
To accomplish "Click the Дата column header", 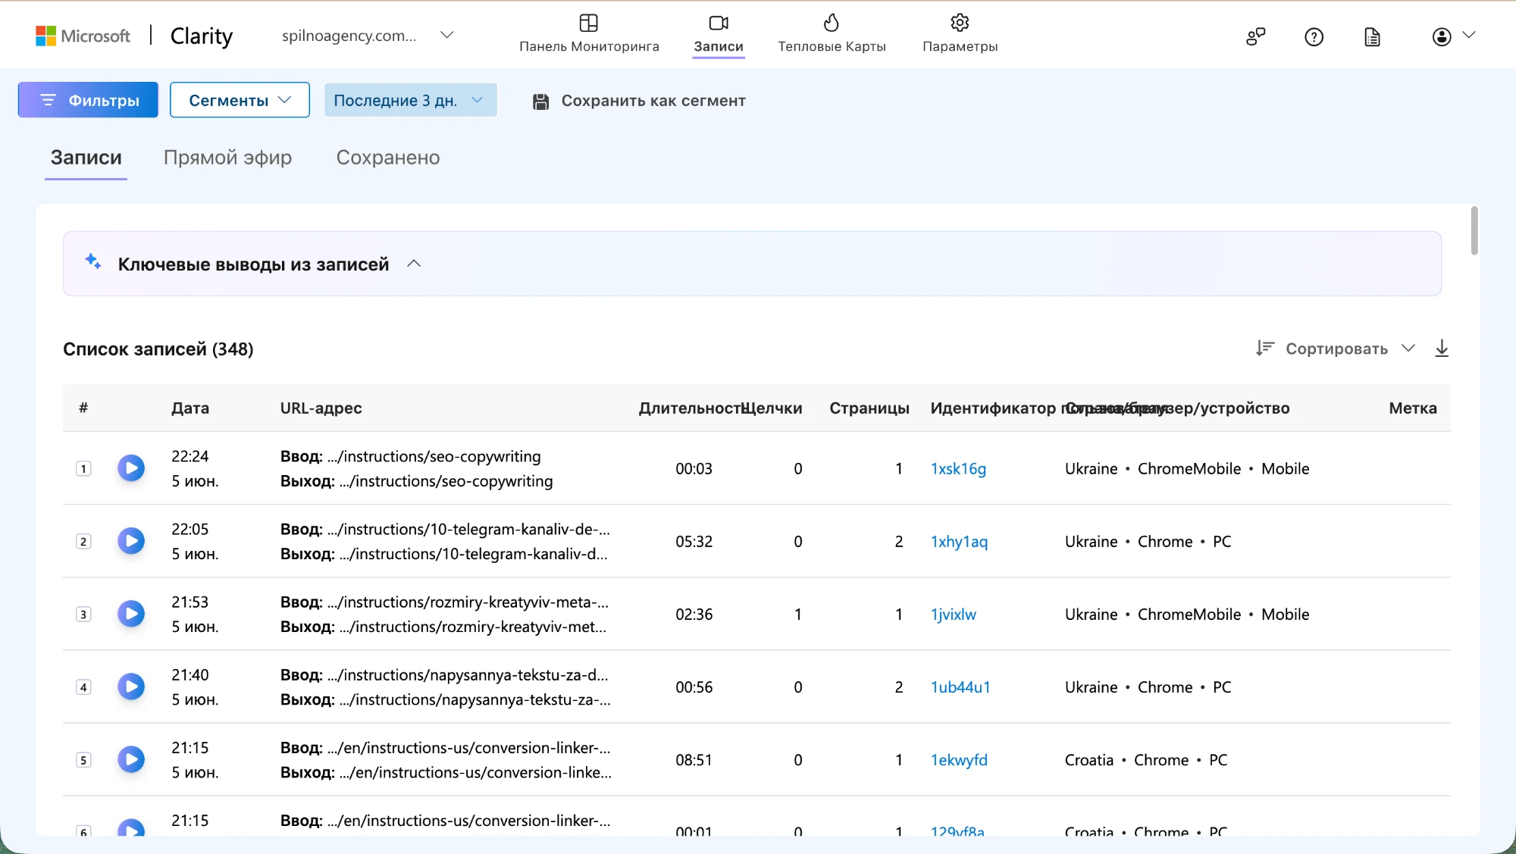I will tap(190, 408).
